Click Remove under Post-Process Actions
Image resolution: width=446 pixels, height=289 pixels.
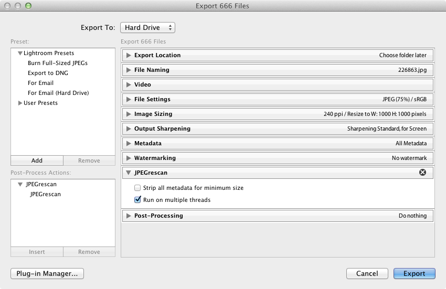89,252
